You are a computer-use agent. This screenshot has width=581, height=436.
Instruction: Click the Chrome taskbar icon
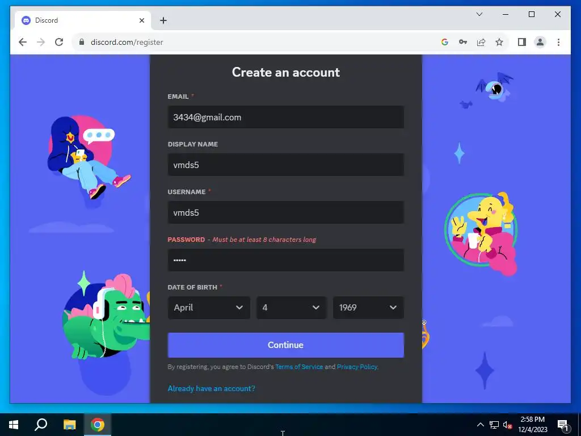coord(98,425)
